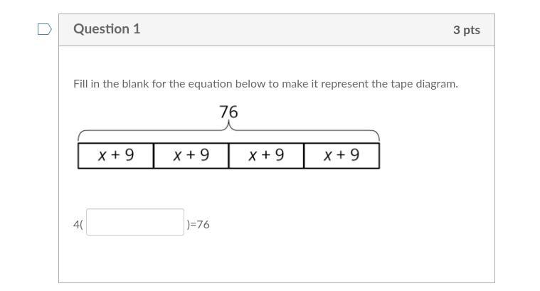Flag Question 1 with the flag icon
The height and width of the screenshot is (291, 540).
(44, 29)
